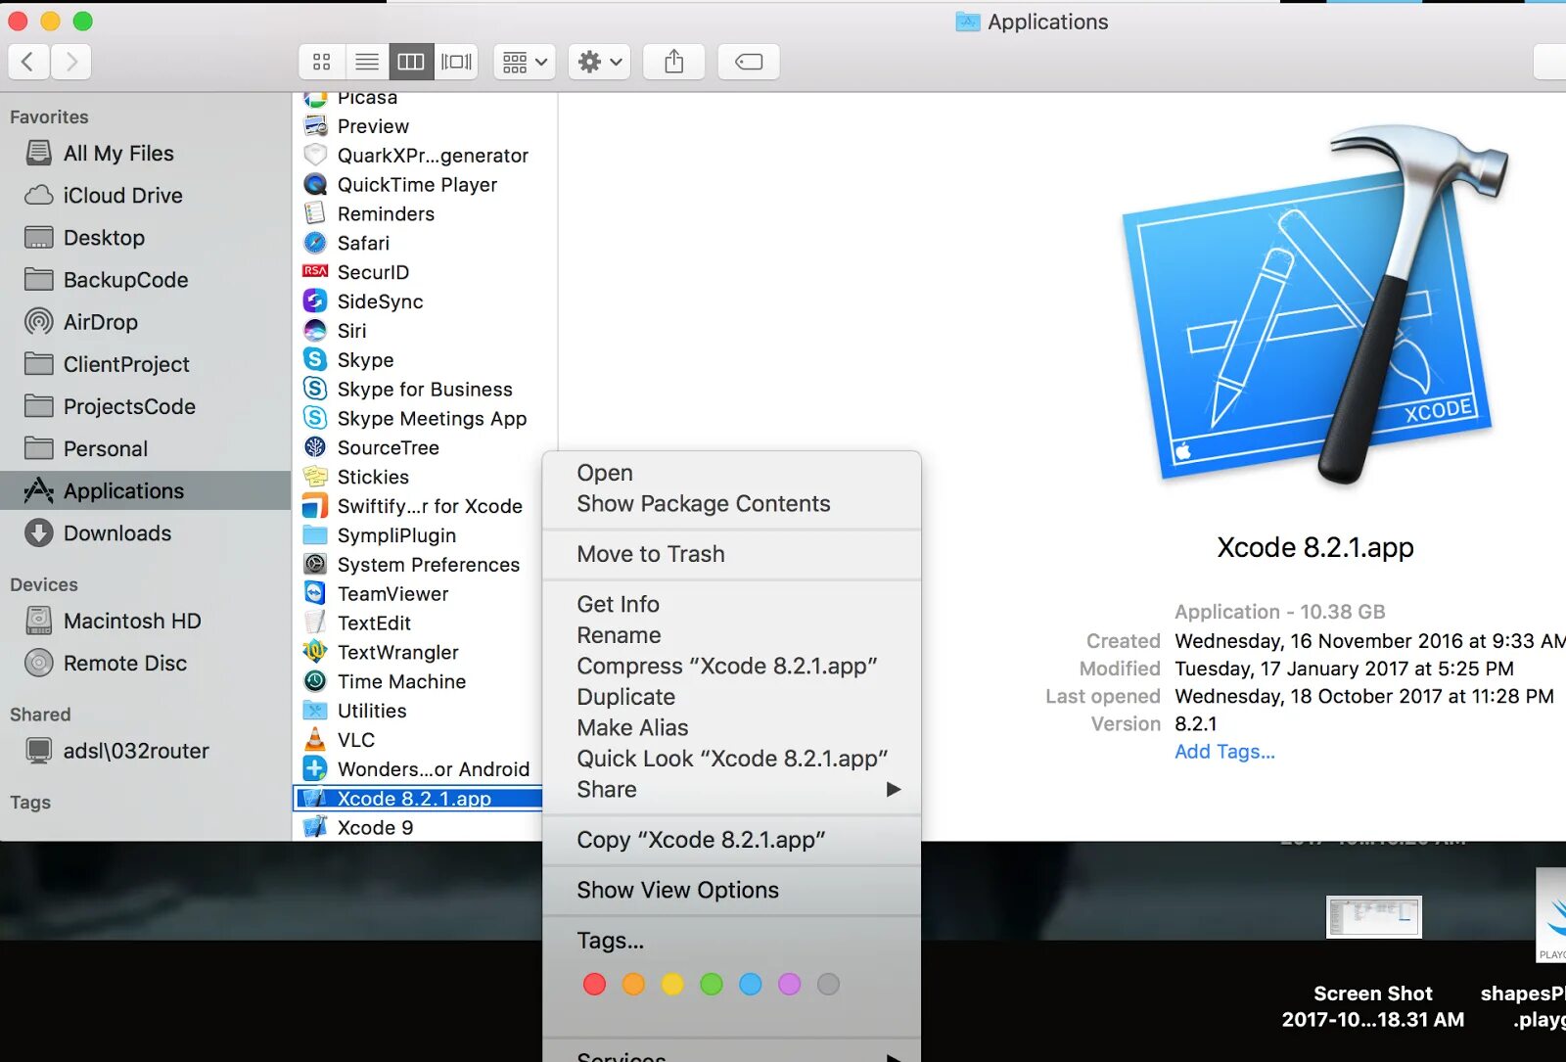Open the gear action menu dropdown

(600, 62)
